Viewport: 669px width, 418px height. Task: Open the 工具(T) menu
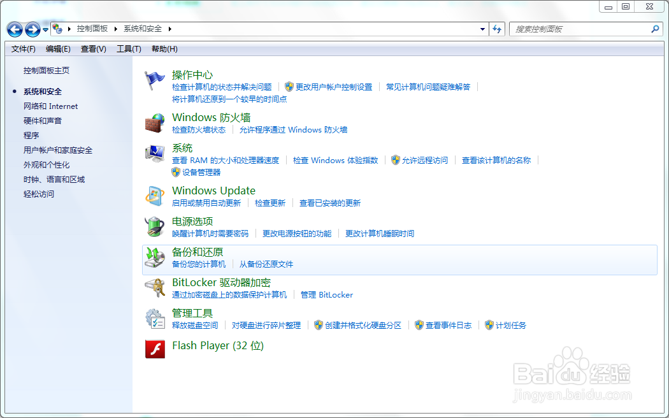129,49
